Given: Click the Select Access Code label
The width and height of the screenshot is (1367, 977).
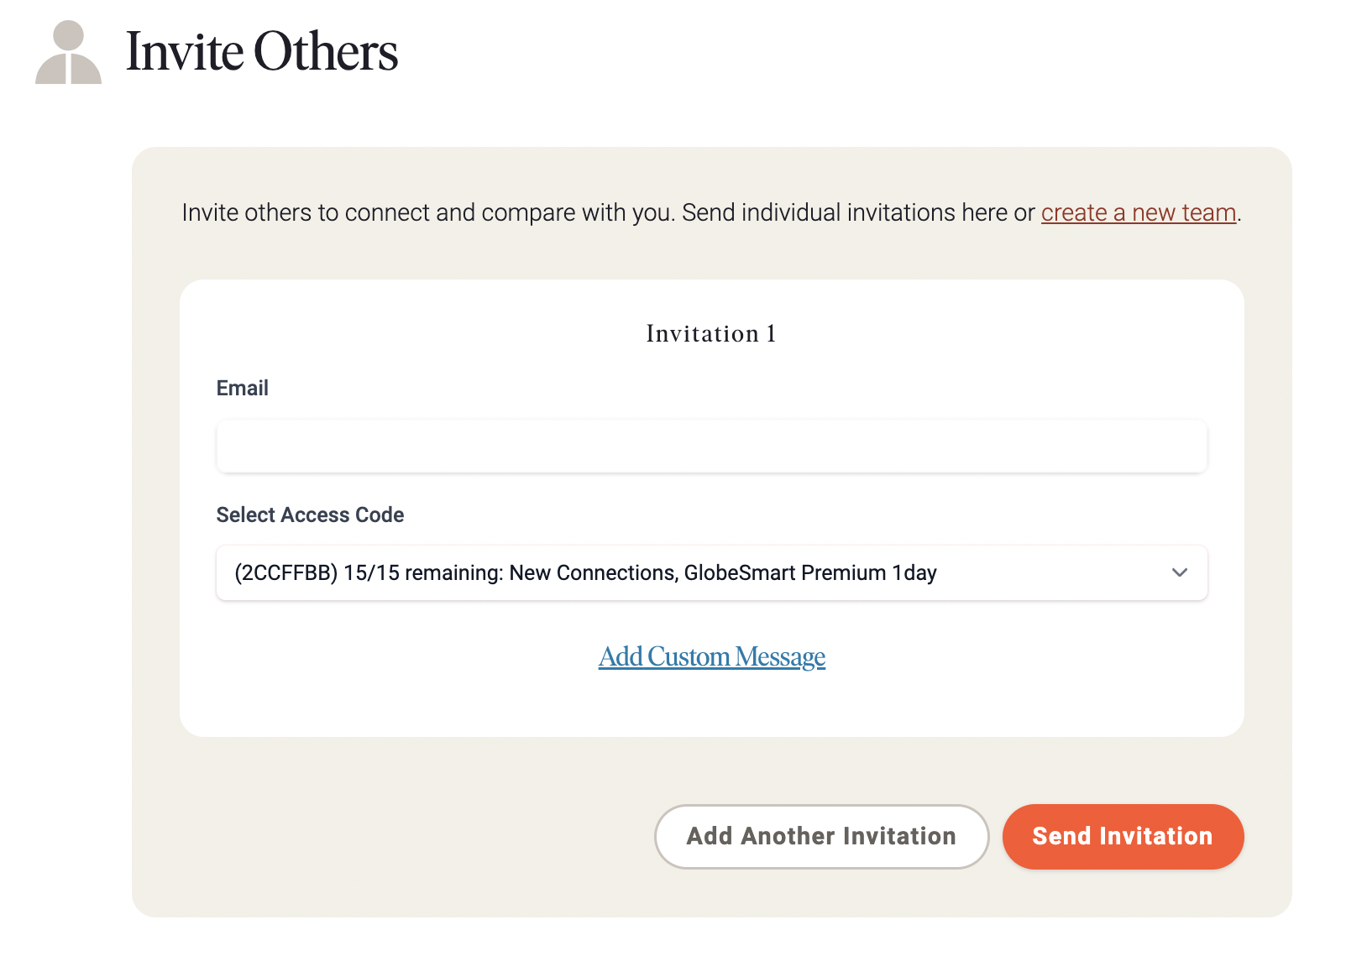Looking at the screenshot, I should pyautogui.click(x=310, y=515).
